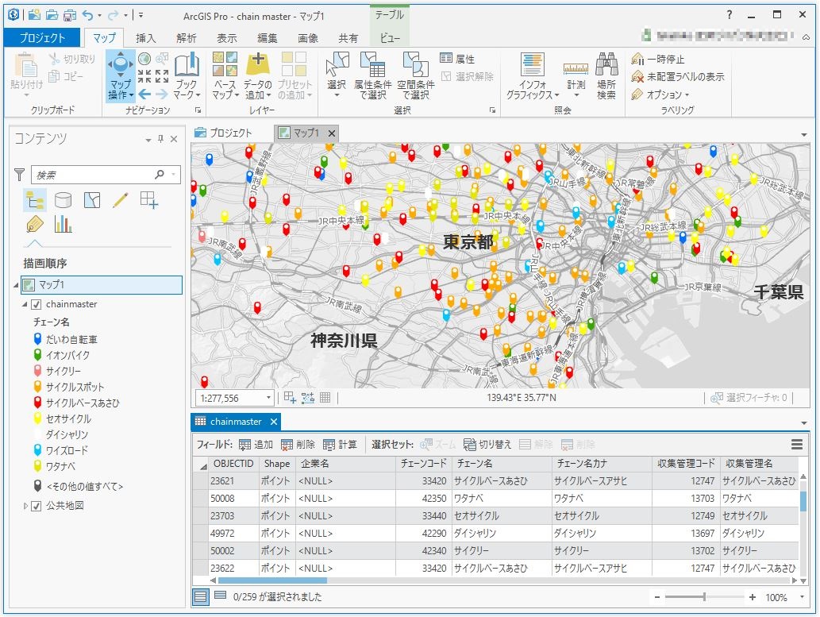The width and height of the screenshot is (820, 617).
Task: Click the field 削除 button
Action: tap(298, 445)
